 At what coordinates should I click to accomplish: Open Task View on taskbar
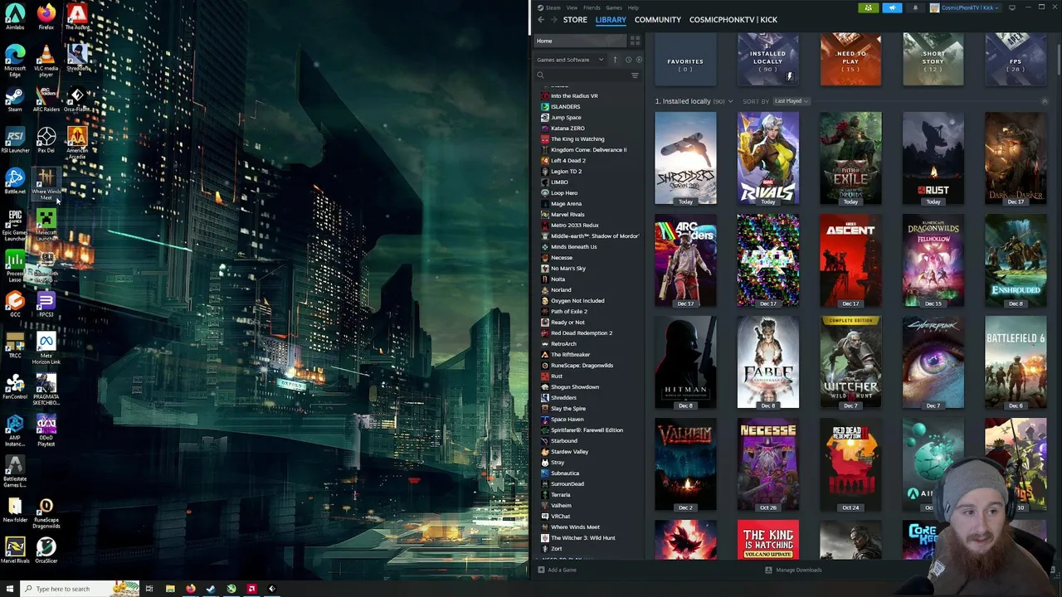click(149, 589)
